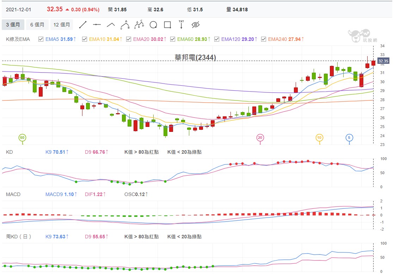Click the K線及EMA section label

18,39
